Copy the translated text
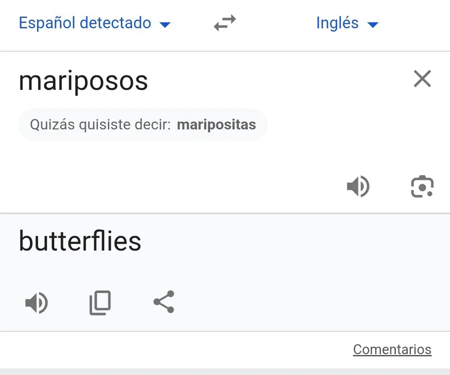The height and width of the screenshot is (375, 450). (x=100, y=303)
